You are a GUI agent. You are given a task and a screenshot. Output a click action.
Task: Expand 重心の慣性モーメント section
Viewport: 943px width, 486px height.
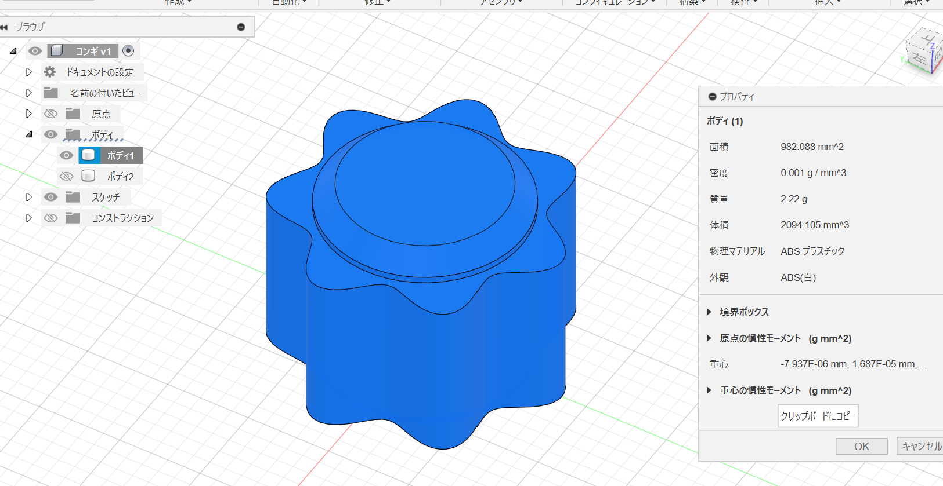click(709, 390)
